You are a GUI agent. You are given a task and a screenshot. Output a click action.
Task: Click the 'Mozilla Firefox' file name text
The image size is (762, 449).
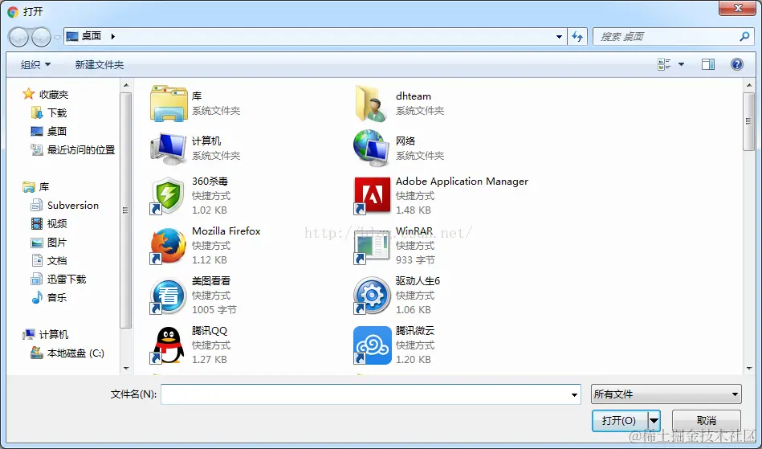coord(226,231)
